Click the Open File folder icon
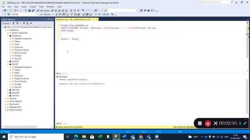This screenshot has width=250, height=140. [26, 10]
